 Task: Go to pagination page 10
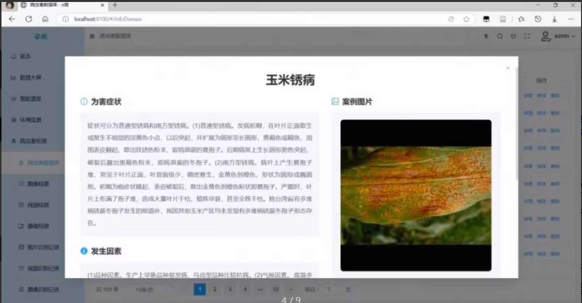point(275,289)
